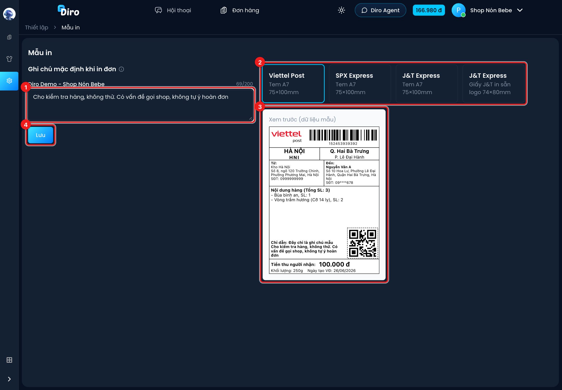Click the Viettel Post label preview barcode

(x=343, y=135)
